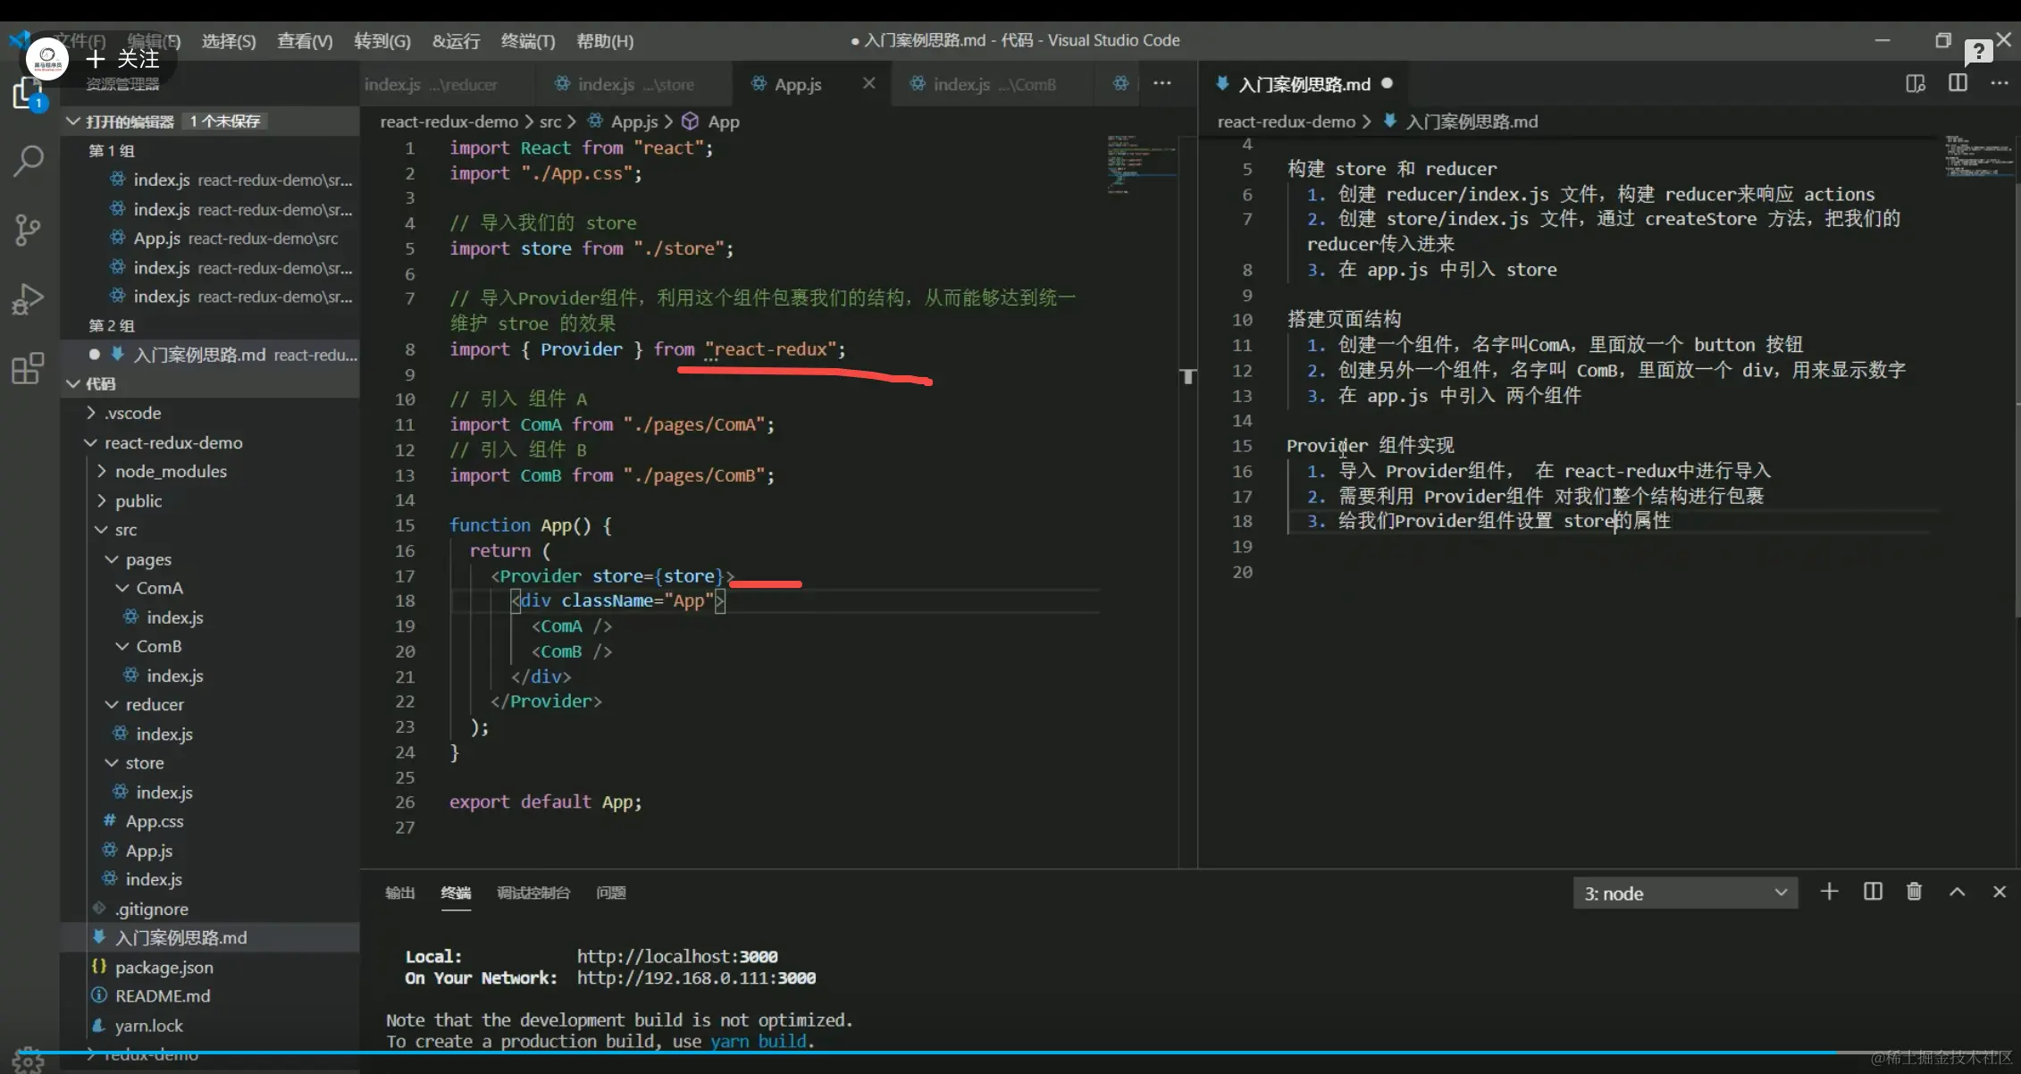Open the Extensions view
Viewport: 2021px width, 1074px height.
click(29, 367)
